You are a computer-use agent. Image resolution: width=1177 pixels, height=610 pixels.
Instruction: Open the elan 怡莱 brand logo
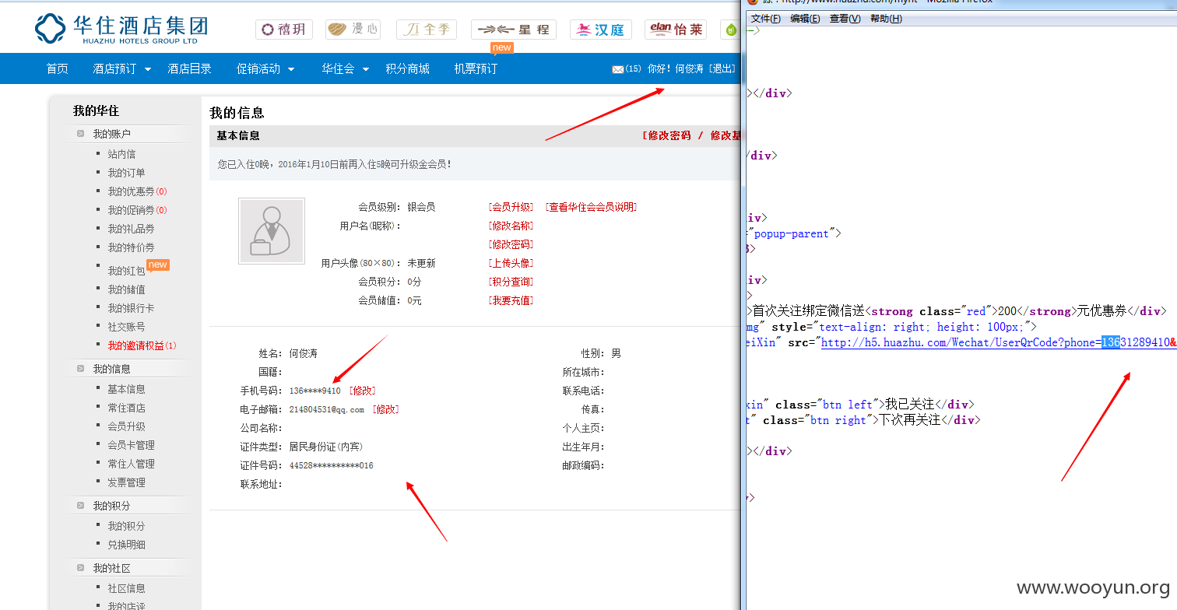676,30
